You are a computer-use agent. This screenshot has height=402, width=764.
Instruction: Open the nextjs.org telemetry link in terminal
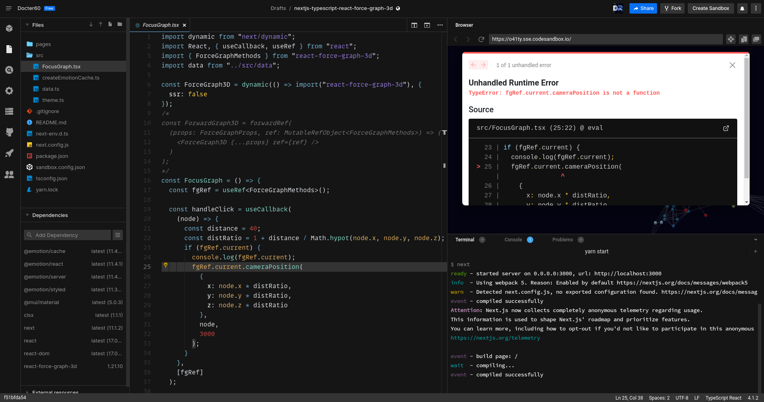pyautogui.click(x=495, y=338)
